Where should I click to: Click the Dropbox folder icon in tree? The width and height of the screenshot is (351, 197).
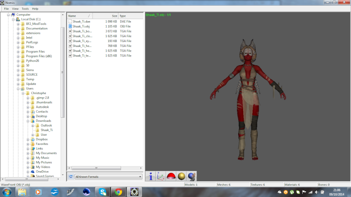point(32,139)
